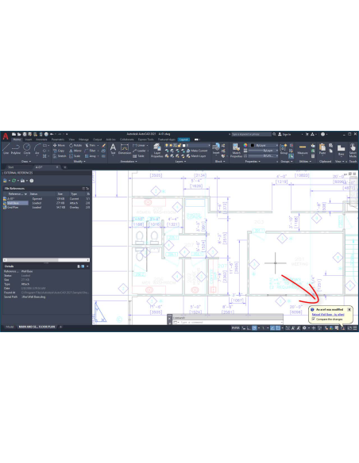Viewport: 359px width, 463px height.
Task: Activate the Trim tool
Action: click(x=91, y=145)
